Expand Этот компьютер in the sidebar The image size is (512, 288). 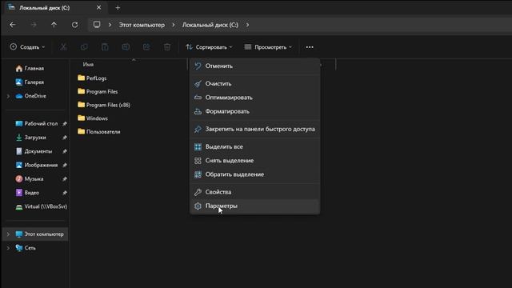click(x=8, y=234)
